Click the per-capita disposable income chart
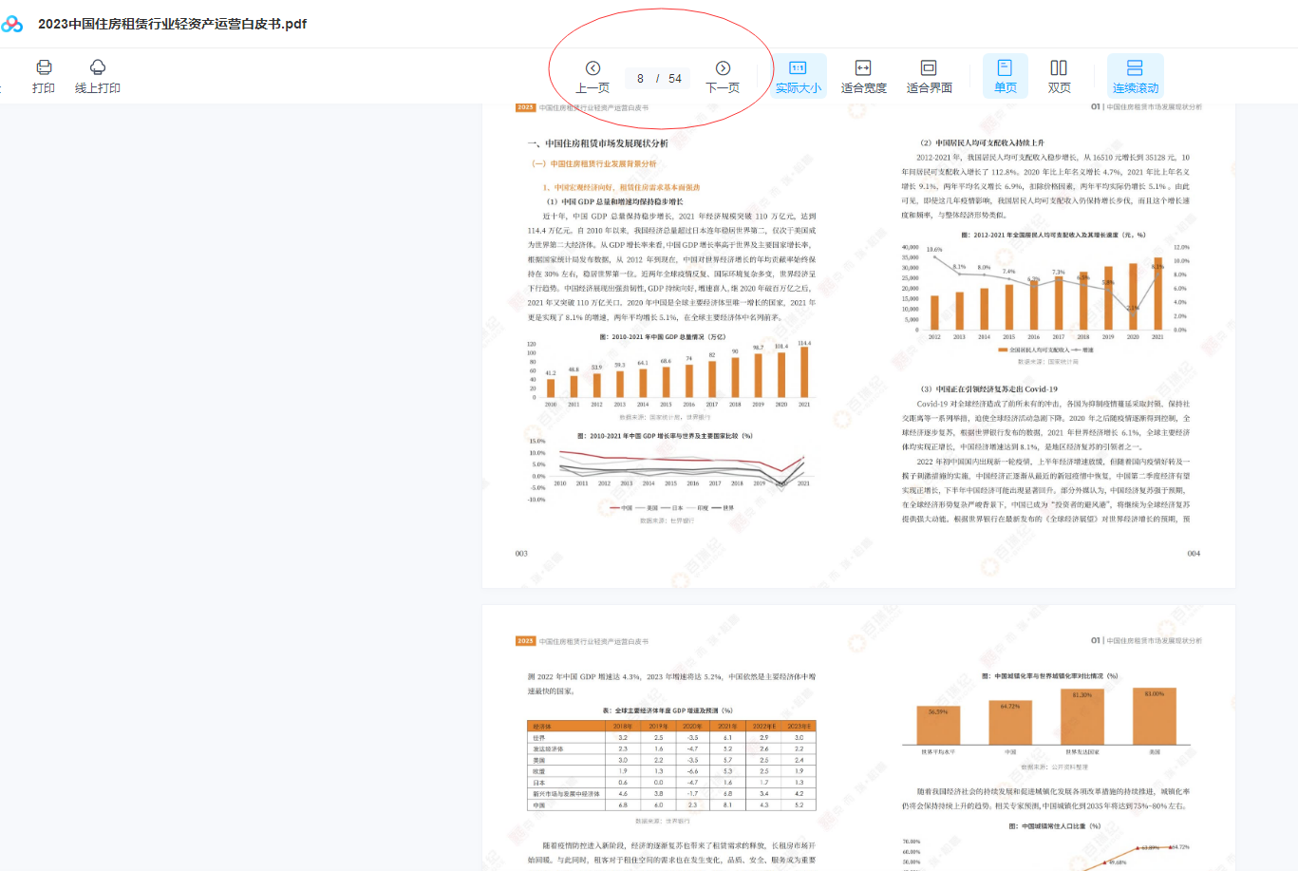This screenshot has width=1298, height=871. point(1044,291)
